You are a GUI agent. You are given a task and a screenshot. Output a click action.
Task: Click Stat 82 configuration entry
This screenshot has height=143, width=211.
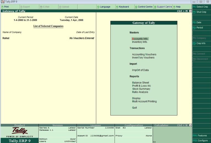click(x=134, y=128)
